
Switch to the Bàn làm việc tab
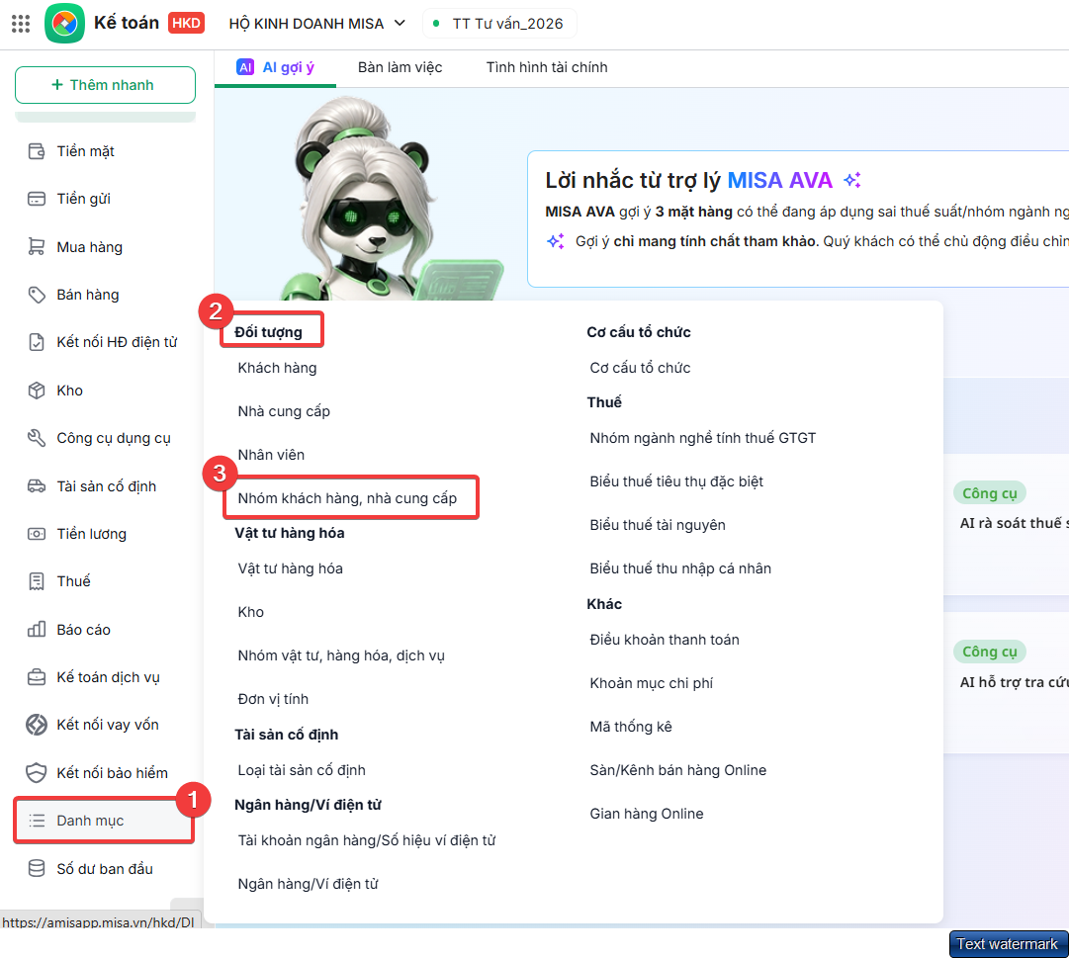coord(401,67)
